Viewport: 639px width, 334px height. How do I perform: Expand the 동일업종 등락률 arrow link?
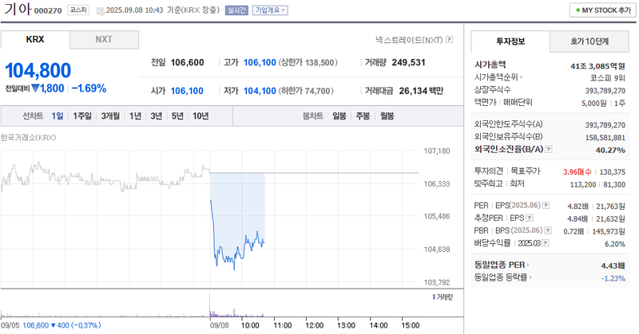pyautogui.click(x=503, y=277)
